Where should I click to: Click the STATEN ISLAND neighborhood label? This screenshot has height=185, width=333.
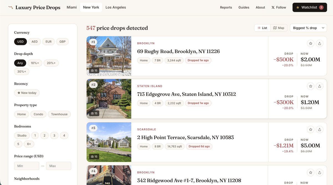[x=150, y=86]
